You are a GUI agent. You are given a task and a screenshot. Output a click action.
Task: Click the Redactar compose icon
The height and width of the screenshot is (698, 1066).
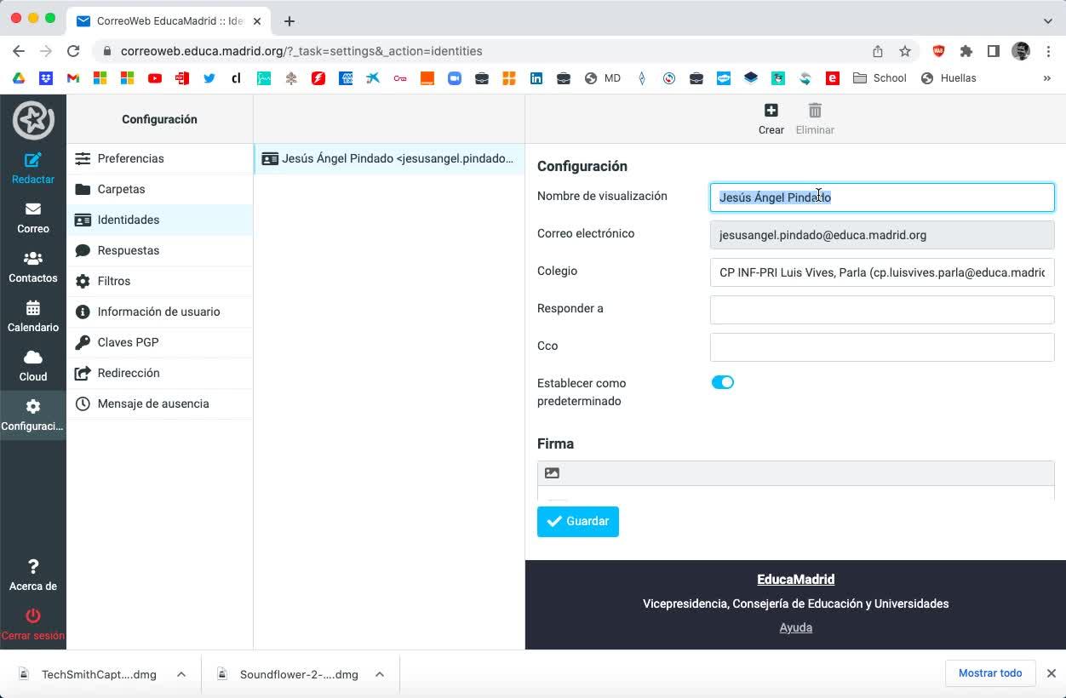click(32, 160)
